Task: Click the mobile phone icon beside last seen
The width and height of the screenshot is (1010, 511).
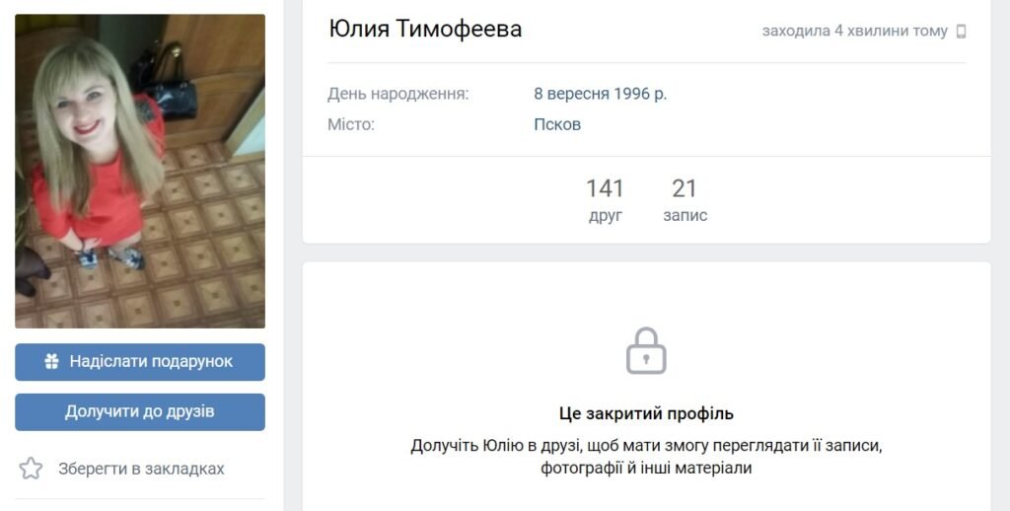Action: coord(961,31)
